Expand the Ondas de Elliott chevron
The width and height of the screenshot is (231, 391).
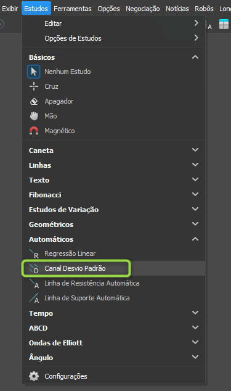click(195, 342)
